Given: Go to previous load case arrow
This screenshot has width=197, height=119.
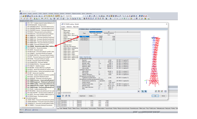Looking at the screenshot, I should 86,16.
